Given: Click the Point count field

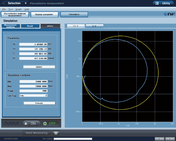Looking at the screenshot, I should point(33,91).
